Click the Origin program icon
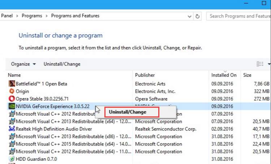The width and height of the screenshot is (271, 164). [x=12, y=91]
